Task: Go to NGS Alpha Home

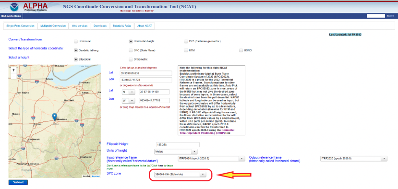Action: (x=11, y=16)
